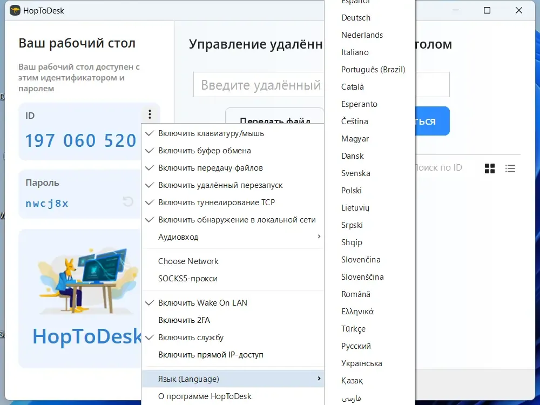Click the remote ID input field

click(x=259, y=84)
